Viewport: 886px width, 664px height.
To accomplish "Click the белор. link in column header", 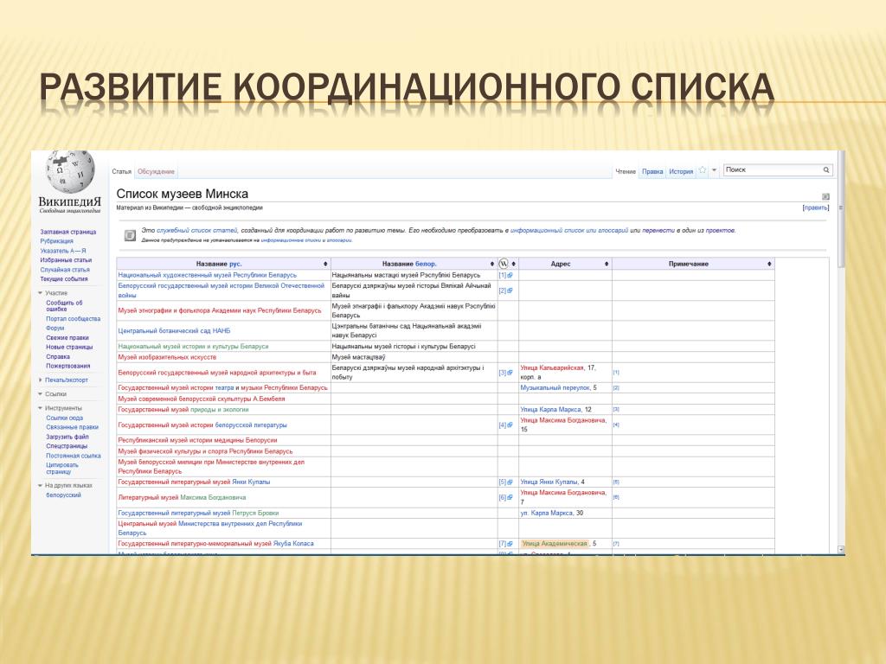I will point(426,265).
